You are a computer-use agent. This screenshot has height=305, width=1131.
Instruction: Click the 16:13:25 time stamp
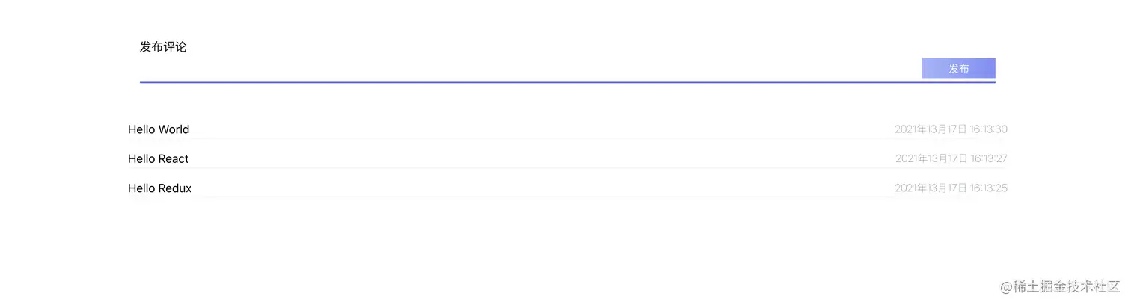tap(989, 188)
